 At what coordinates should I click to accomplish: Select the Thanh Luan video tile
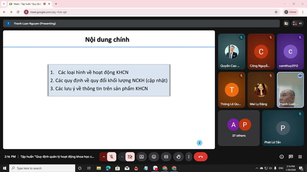coord(290,90)
